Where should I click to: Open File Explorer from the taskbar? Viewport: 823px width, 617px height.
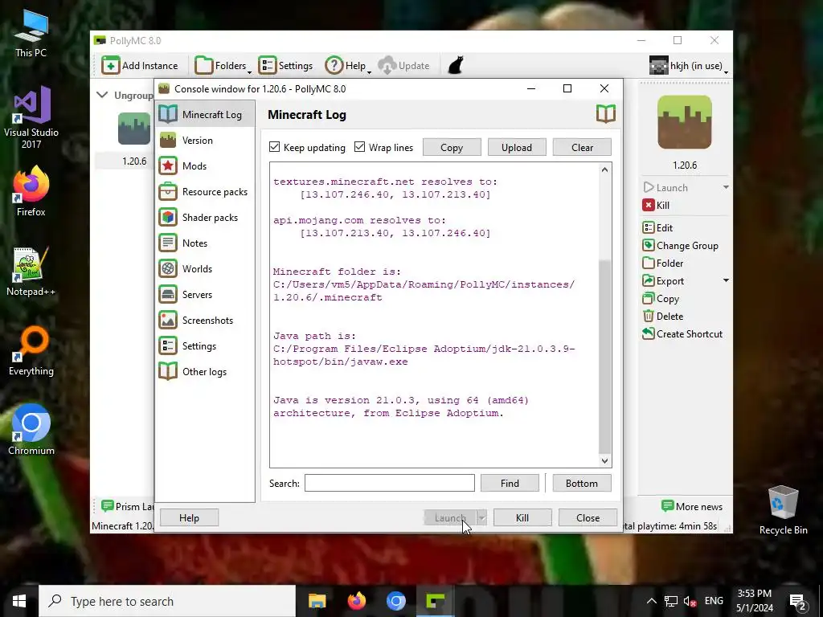point(317,601)
